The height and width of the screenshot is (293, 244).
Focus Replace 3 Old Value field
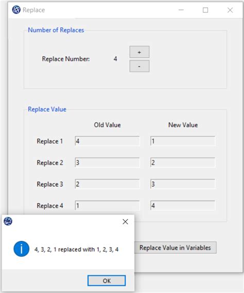coord(107,184)
